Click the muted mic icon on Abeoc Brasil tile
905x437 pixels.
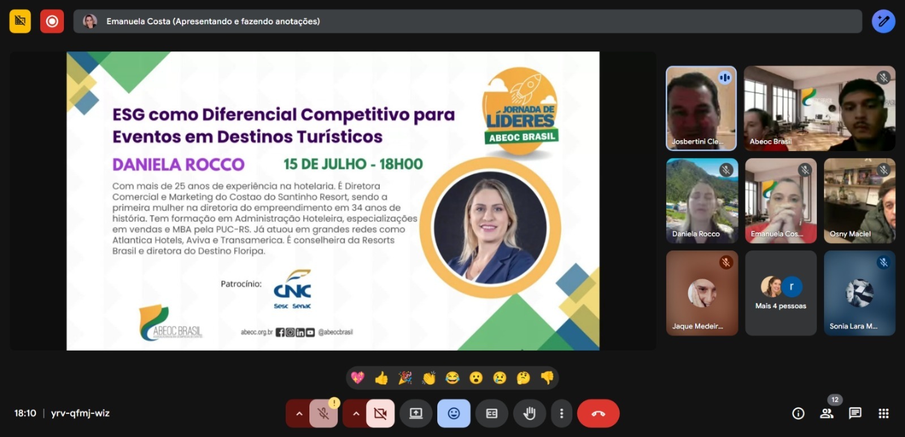[x=884, y=77]
